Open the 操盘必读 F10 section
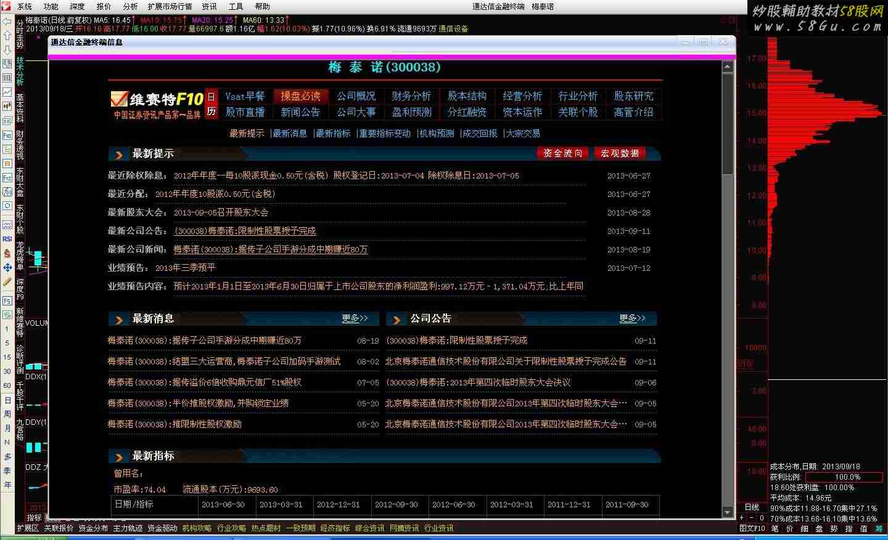This screenshot has width=888, height=540. pos(300,96)
